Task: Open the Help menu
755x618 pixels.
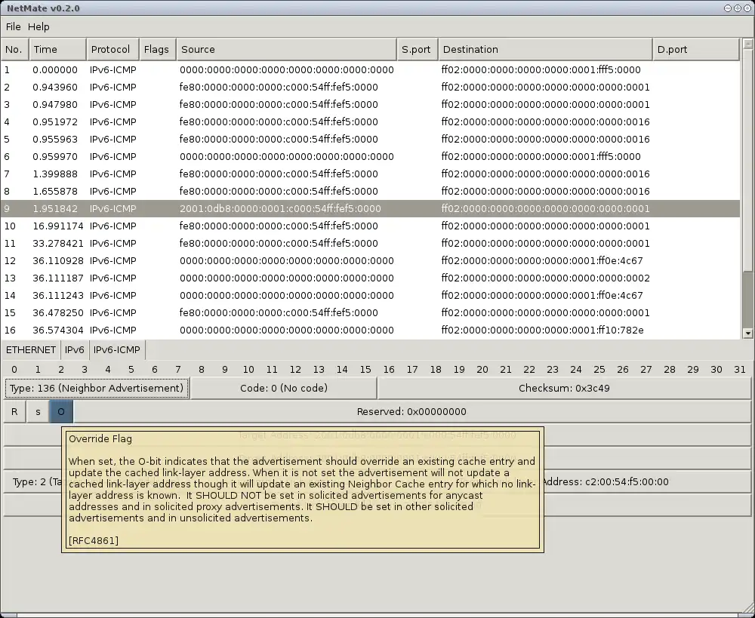Action: (39, 27)
